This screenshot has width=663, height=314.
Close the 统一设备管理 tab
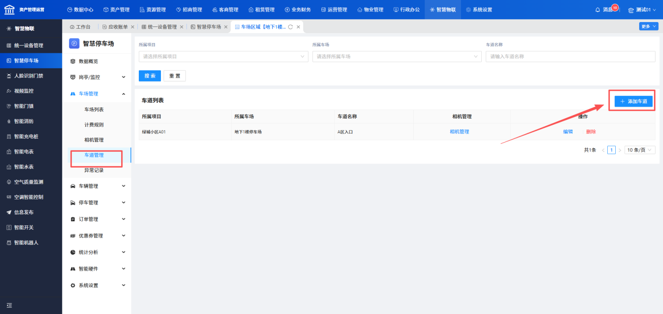pyautogui.click(x=181, y=27)
